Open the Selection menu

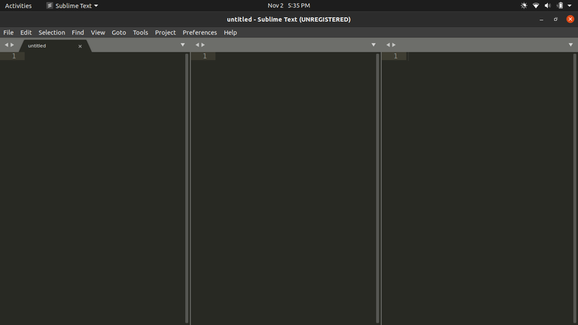[x=52, y=32]
